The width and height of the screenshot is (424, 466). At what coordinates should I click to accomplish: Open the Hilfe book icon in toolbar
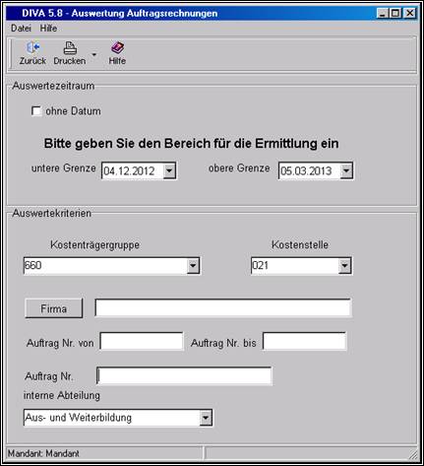pyautogui.click(x=117, y=48)
